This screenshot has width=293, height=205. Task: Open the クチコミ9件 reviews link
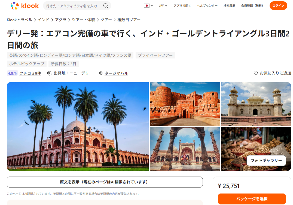coord(30,73)
